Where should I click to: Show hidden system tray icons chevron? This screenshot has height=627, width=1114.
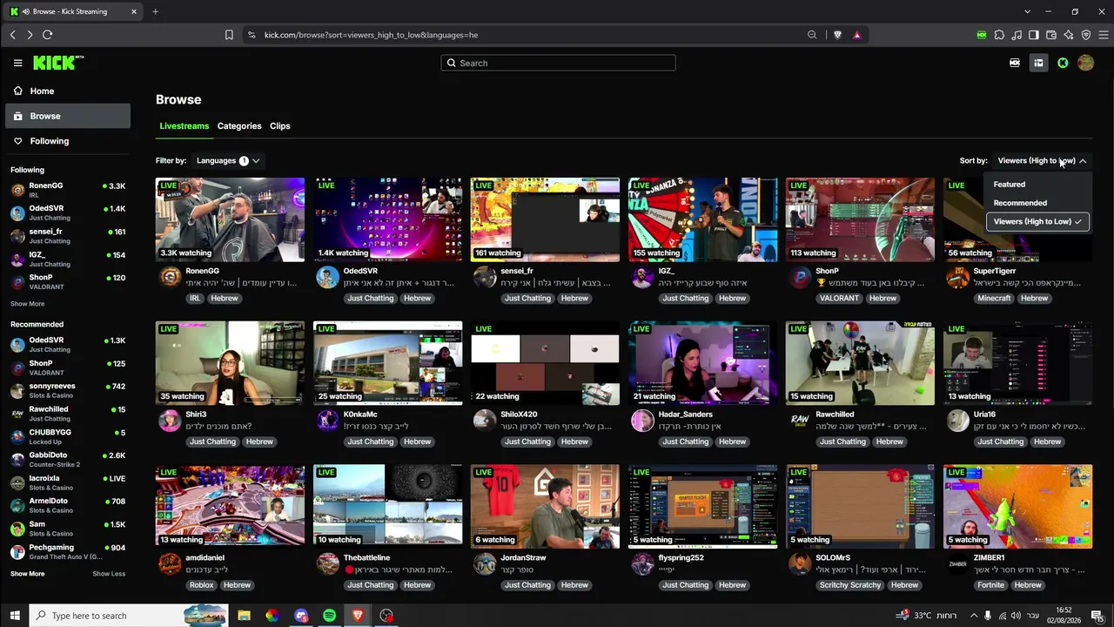point(972,616)
